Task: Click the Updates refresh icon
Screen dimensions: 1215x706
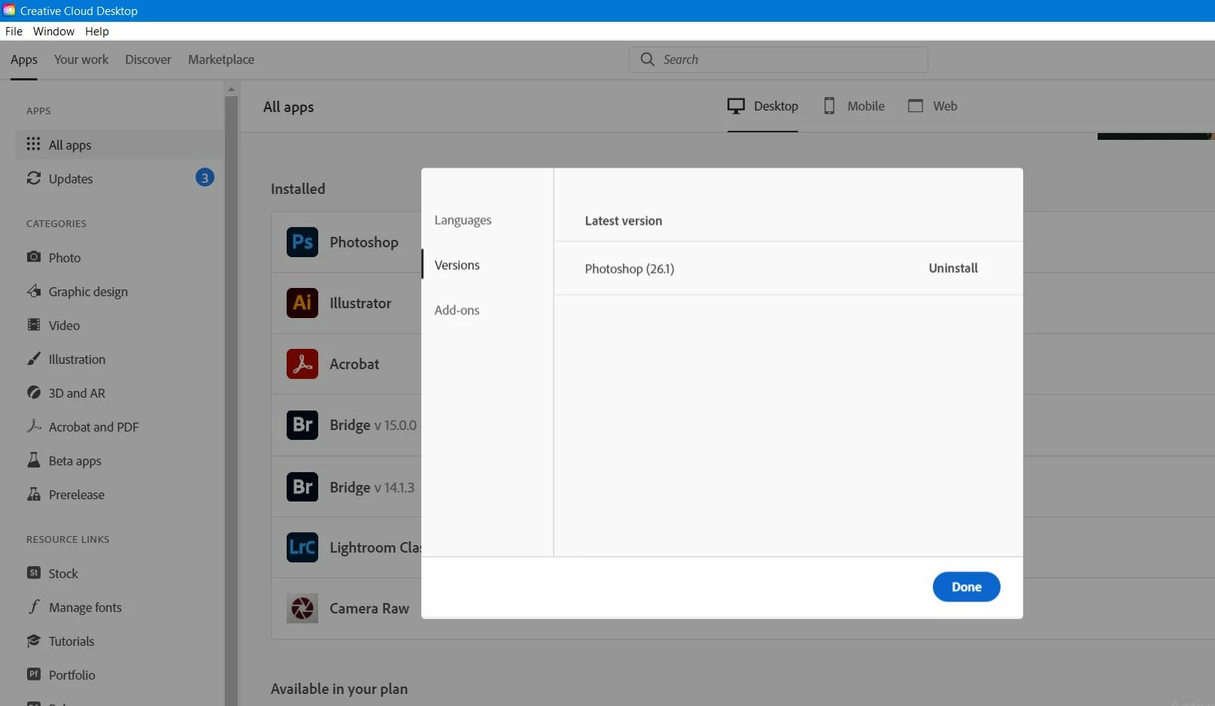Action: coord(34,178)
